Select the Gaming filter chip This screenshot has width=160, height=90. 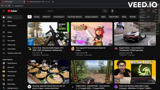[x=37, y=17]
